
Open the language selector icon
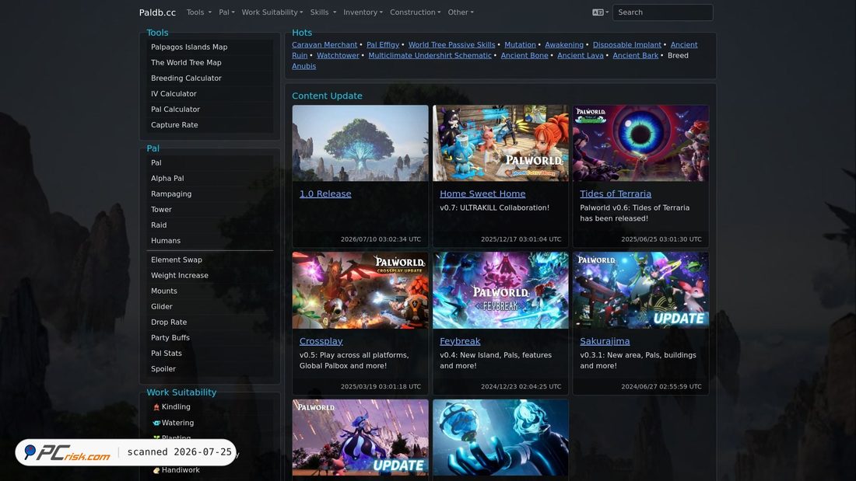point(600,12)
